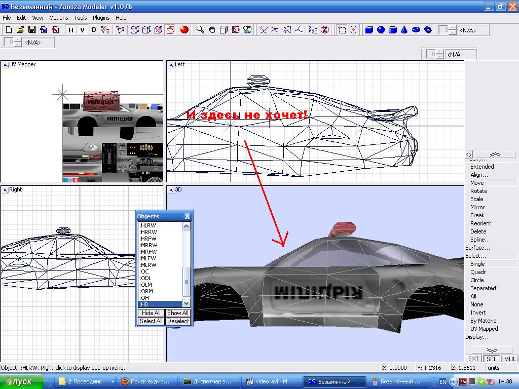Create a blue sphere primitive

point(381,30)
